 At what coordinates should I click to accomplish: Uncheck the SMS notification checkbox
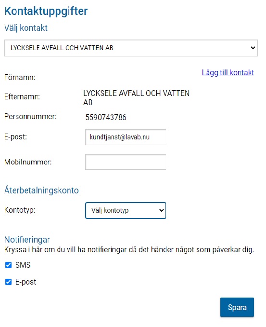[x=8, y=265]
